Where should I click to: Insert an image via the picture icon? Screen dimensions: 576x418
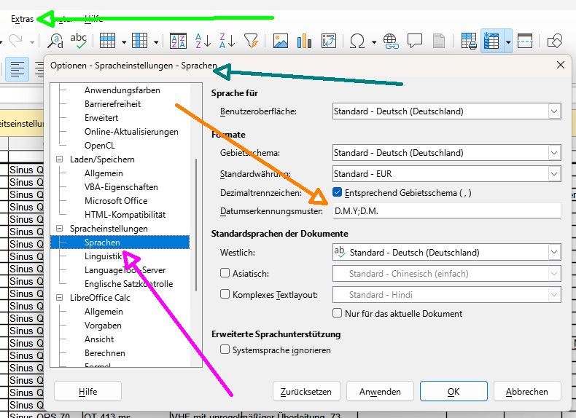click(281, 41)
